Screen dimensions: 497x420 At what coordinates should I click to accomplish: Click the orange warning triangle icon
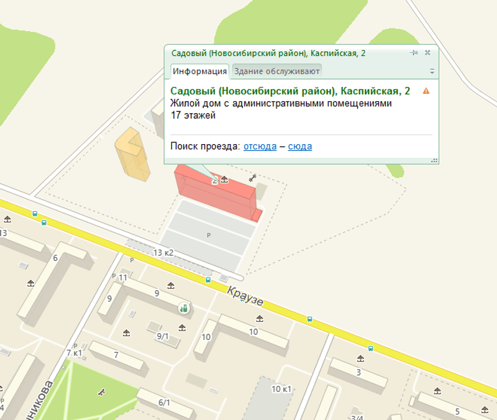pyautogui.click(x=426, y=91)
